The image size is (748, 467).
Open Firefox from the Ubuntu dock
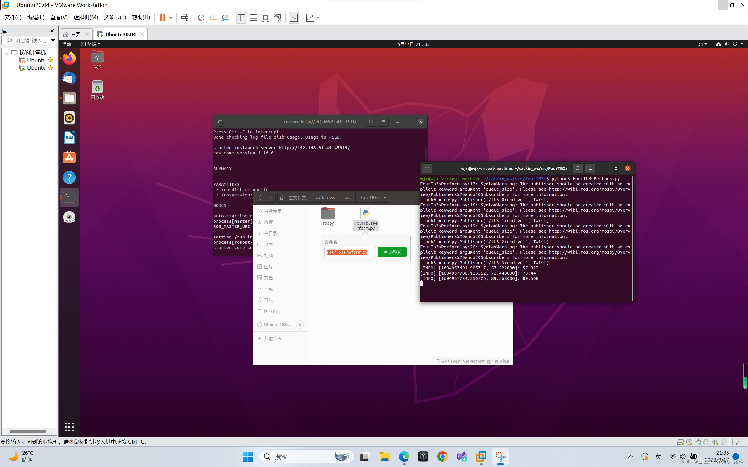(x=69, y=58)
